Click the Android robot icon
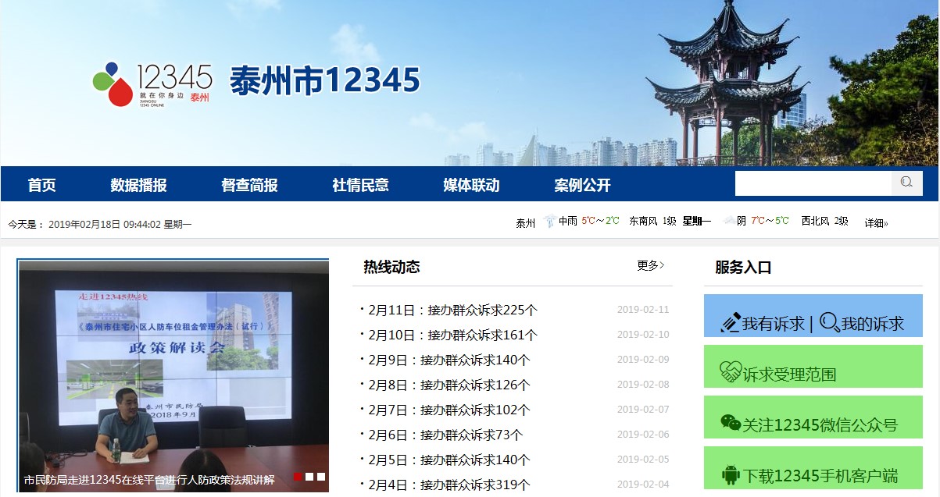Image resolution: width=940 pixels, height=497 pixels. point(730,474)
